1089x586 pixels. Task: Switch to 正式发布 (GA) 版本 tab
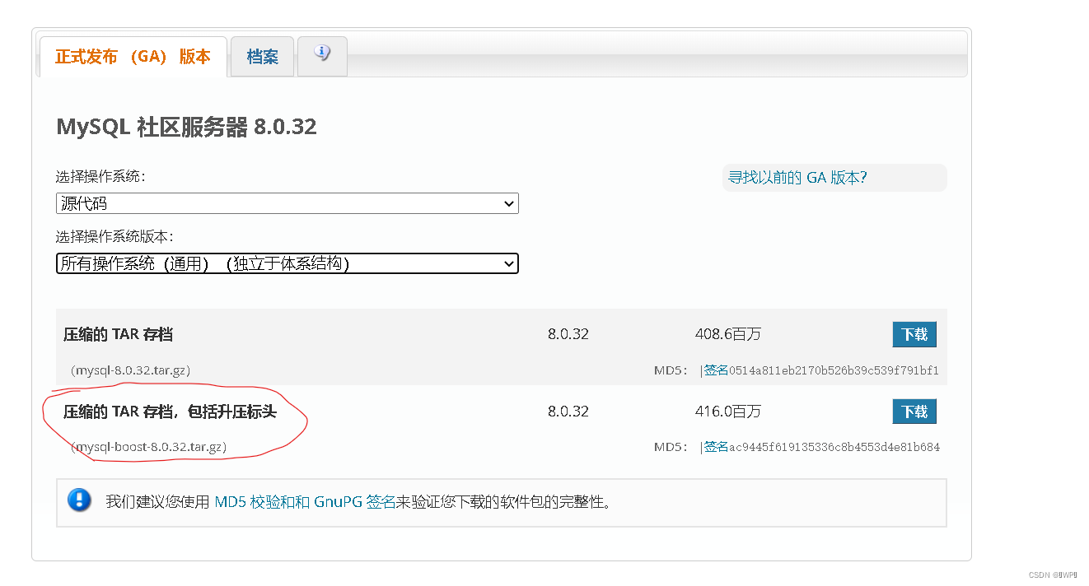click(133, 57)
